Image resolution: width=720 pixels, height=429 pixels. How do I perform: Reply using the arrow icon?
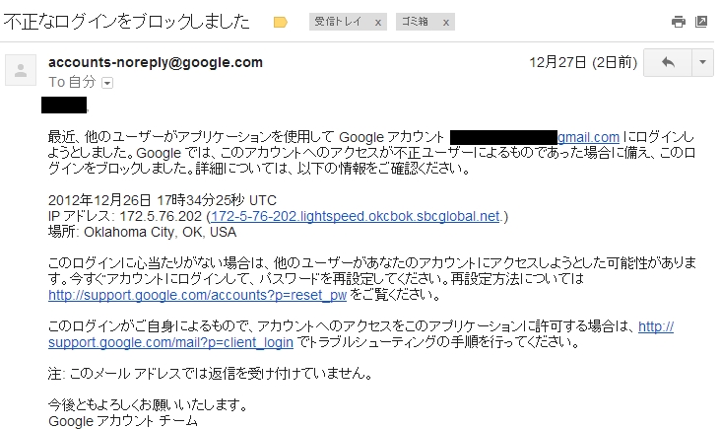(x=668, y=62)
